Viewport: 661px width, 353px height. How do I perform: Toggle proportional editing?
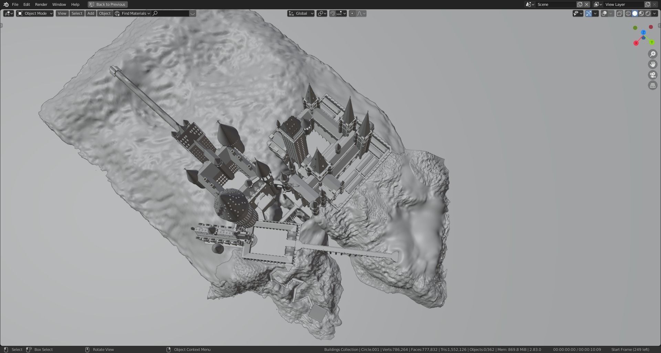352,13
